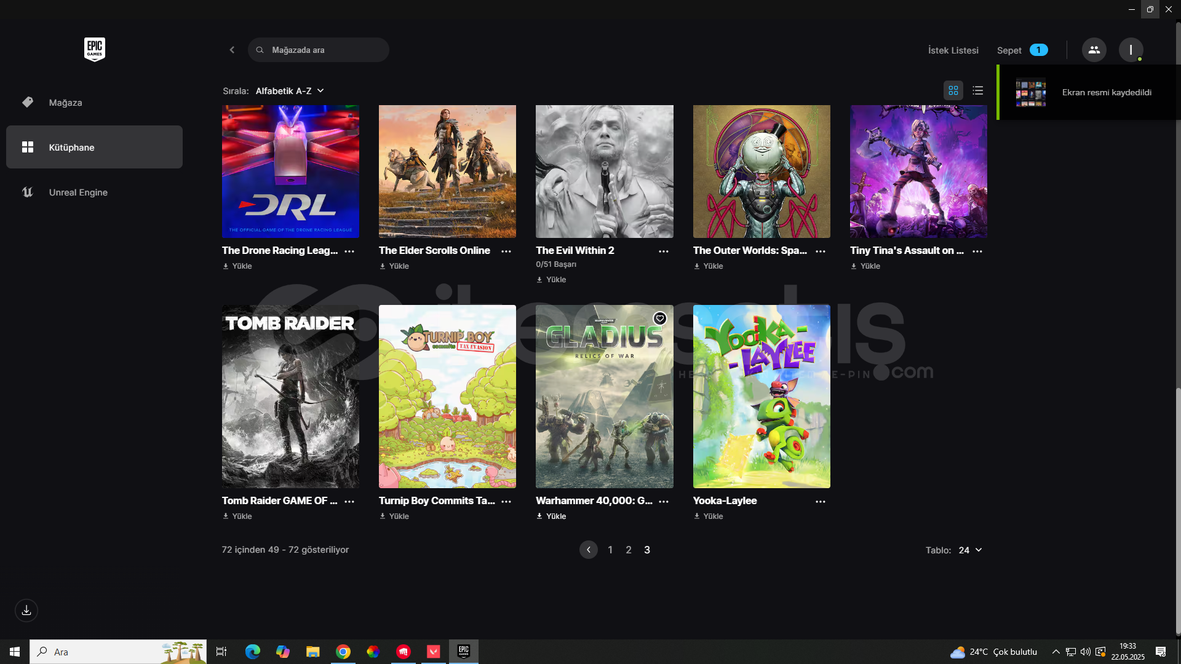This screenshot has width=1181, height=664.
Task: Go to page 2
Action: click(629, 550)
